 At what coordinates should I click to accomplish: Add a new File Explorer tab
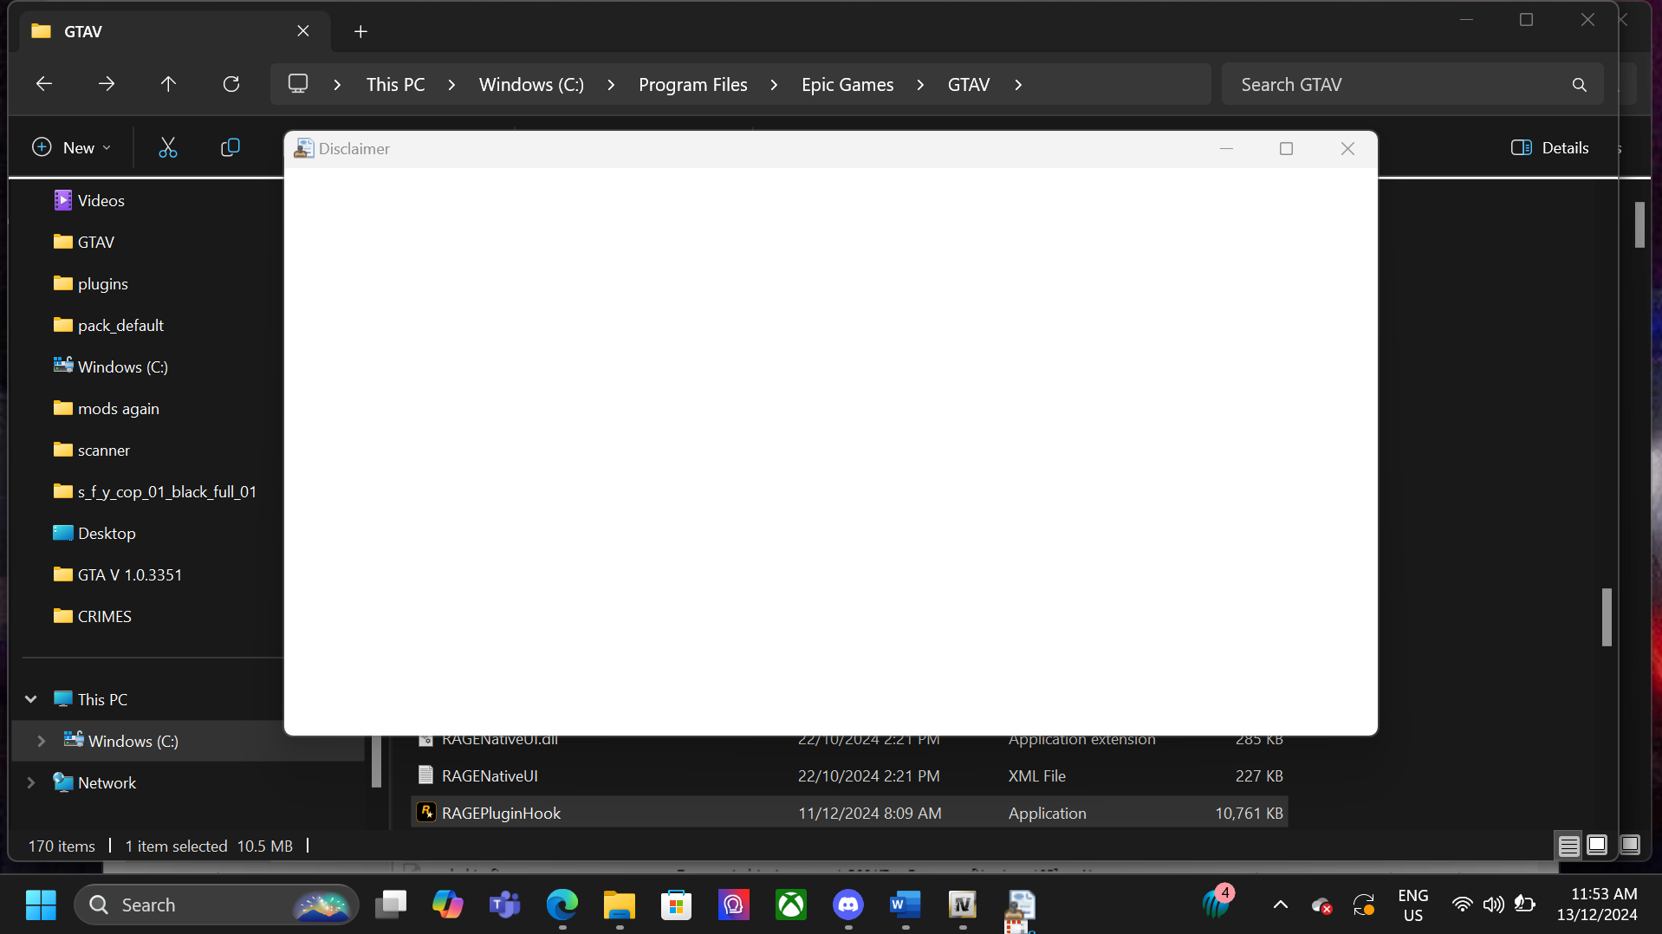(x=361, y=32)
